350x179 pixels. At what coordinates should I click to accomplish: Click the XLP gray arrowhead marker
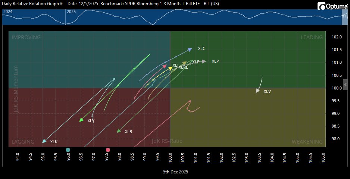click(204, 61)
